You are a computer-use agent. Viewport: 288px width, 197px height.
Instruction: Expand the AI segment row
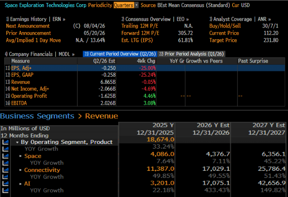[21, 184]
